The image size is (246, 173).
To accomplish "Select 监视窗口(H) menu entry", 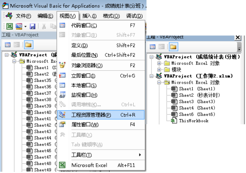I will tap(101, 95).
